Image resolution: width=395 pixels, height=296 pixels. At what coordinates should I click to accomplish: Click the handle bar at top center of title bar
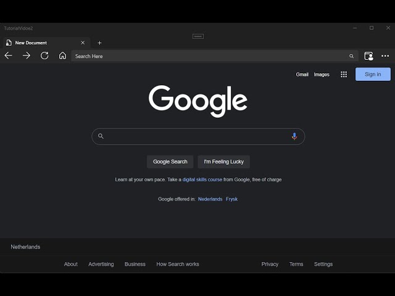coord(198,36)
